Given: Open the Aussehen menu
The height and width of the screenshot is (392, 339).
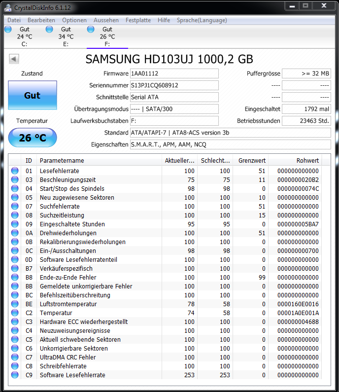Looking at the screenshot, I should click(106, 20).
